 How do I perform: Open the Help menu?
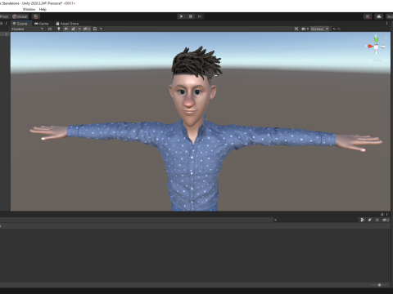tap(43, 9)
